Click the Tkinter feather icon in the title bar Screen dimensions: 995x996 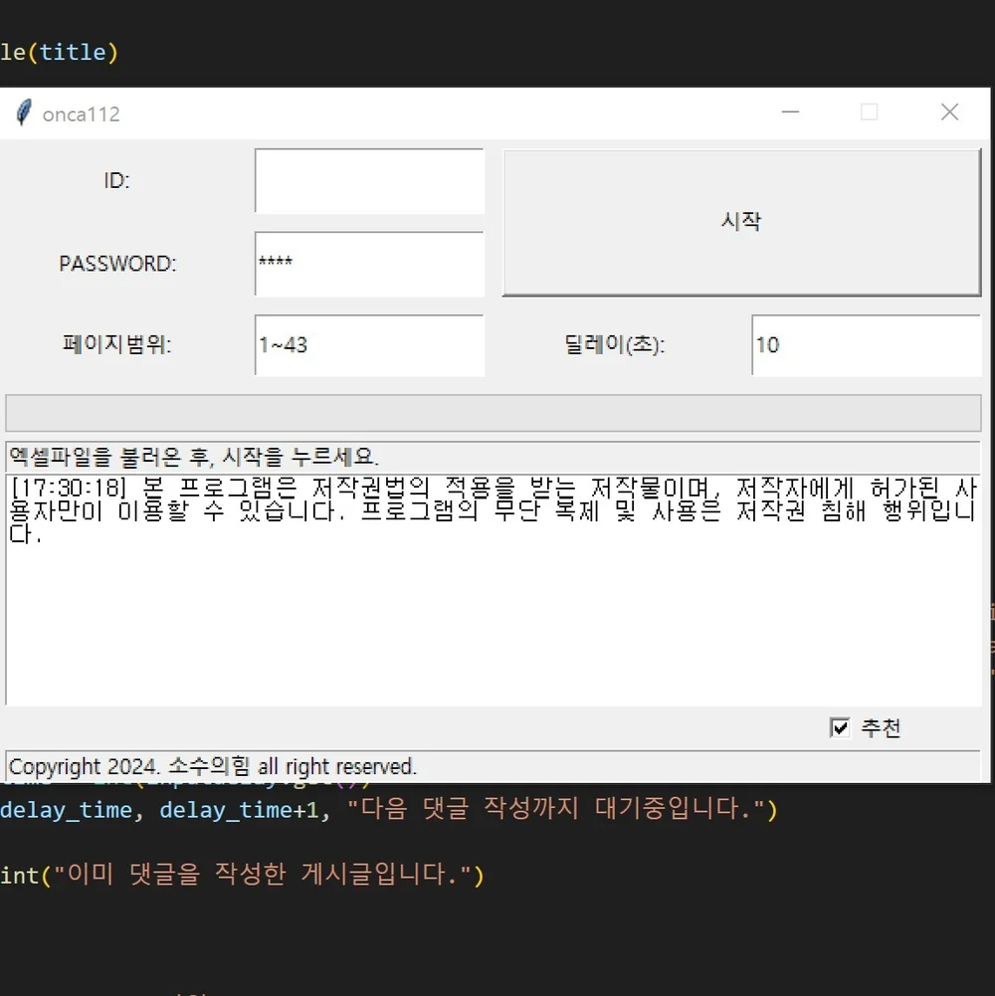point(22,112)
